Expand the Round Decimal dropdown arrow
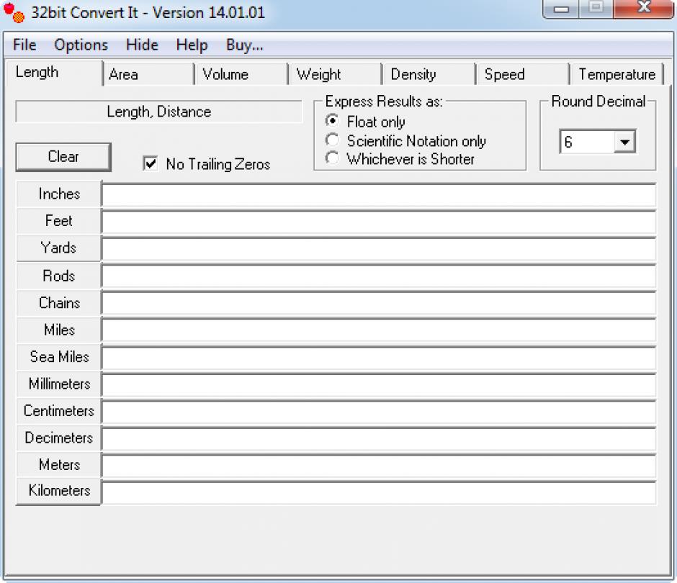The image size is (677, 583). pos(624,142)
